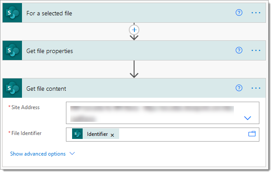Insert a new step with the plus button
Image resolution: width=273 pixels, height=174 pixels.
134,30
